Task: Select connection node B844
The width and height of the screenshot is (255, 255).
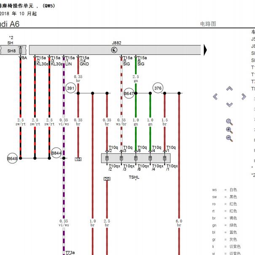Action: pos(56,153)
